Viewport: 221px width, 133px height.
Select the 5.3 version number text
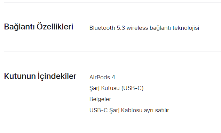(121, 28)
